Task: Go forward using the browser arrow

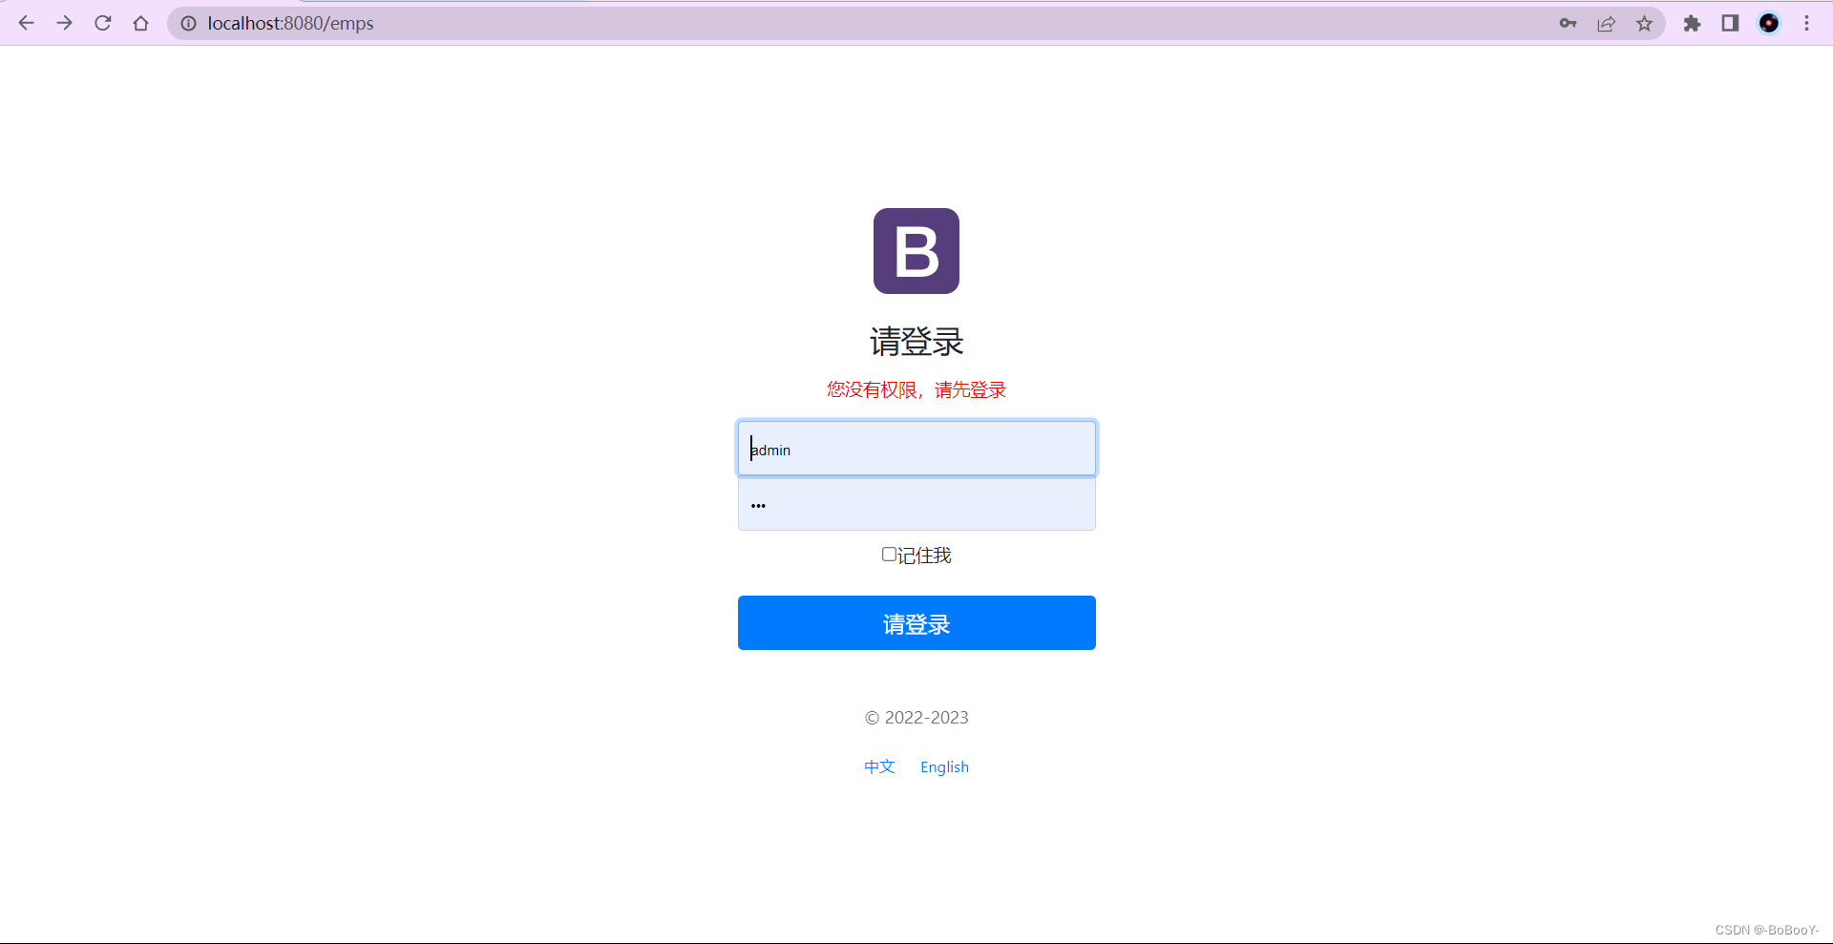Action: [64, 23]
